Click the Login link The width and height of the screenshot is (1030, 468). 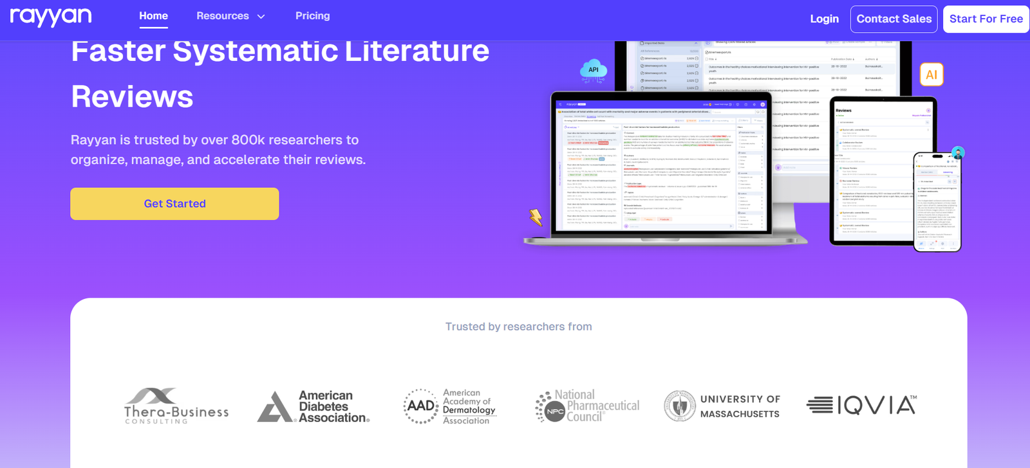(824, 19)
